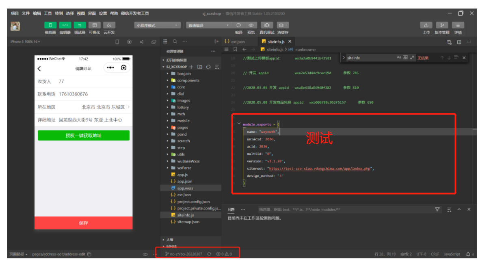
Task: Open the 清缓存 clear cache menu
Action: tap(283, 25)
